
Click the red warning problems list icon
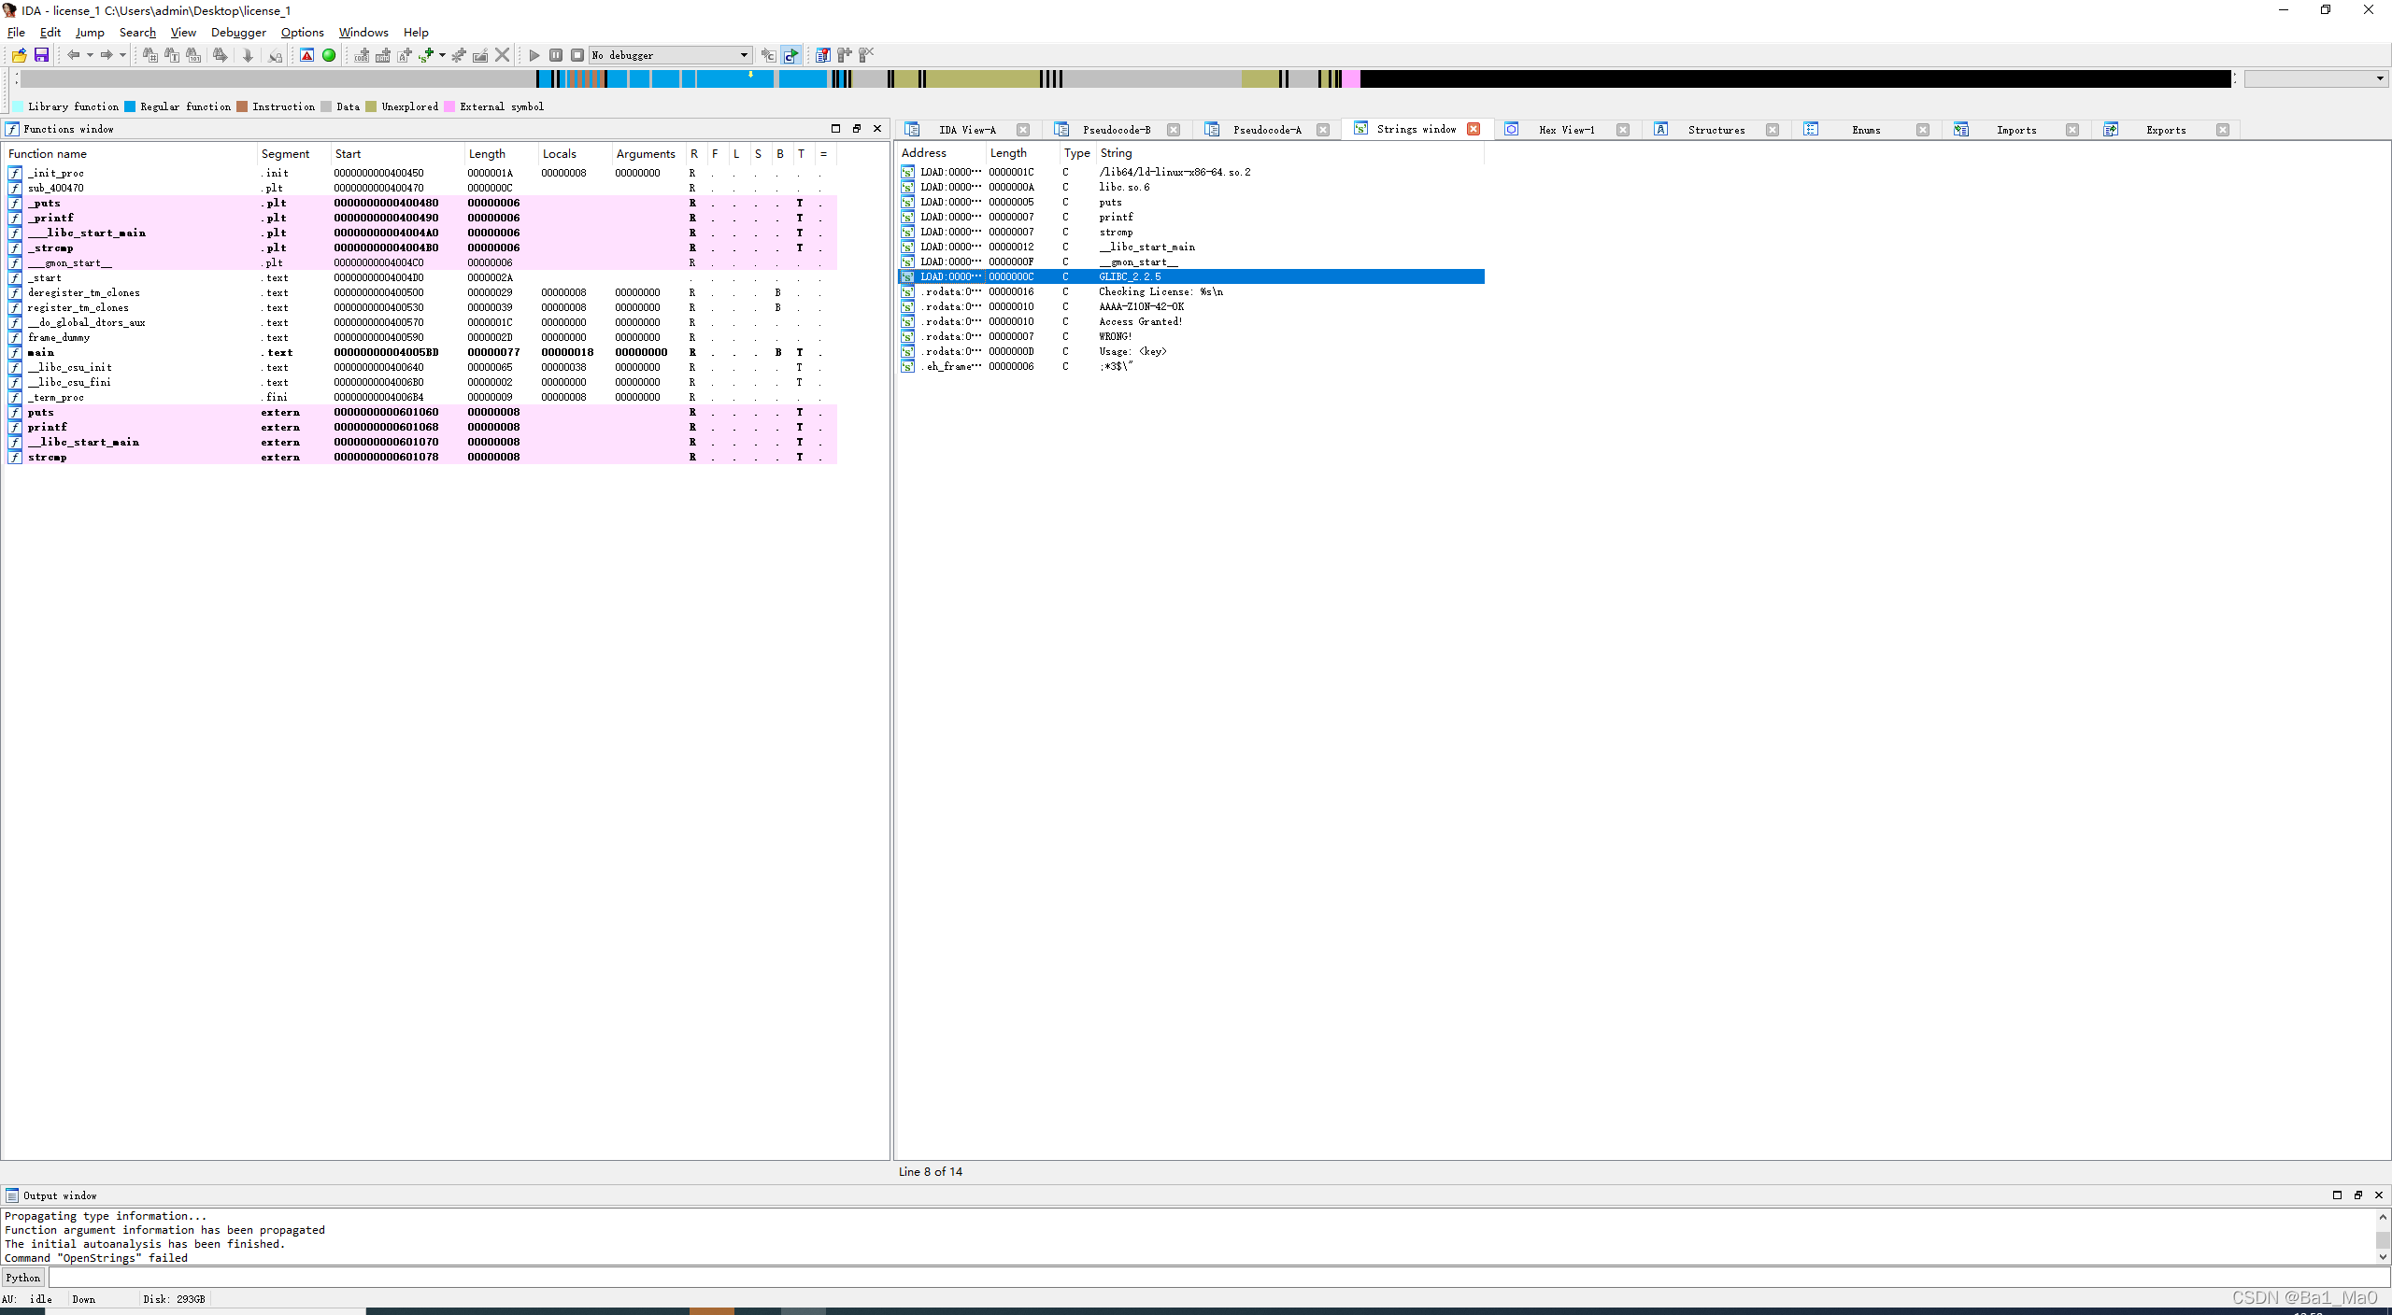point(306,55)
